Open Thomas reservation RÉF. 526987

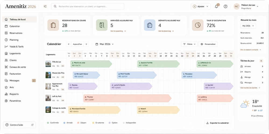(128, 98)
